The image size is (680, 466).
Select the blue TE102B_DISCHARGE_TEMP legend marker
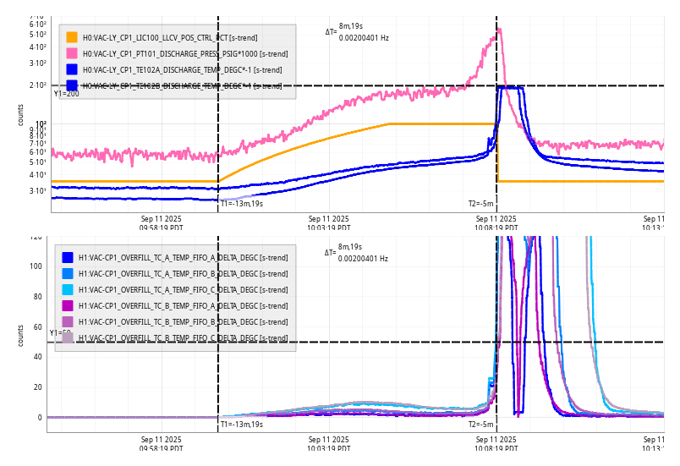72,85
